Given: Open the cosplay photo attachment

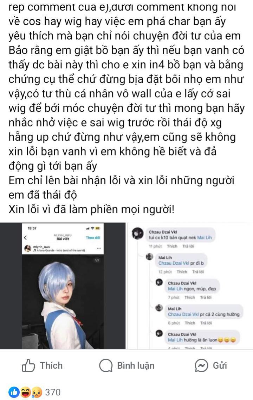Looking at the screenshot, I should point(63,286).
